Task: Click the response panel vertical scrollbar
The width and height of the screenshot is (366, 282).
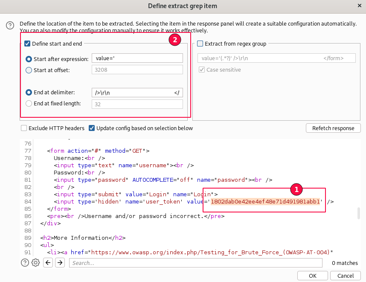Action: coord(359,213)
